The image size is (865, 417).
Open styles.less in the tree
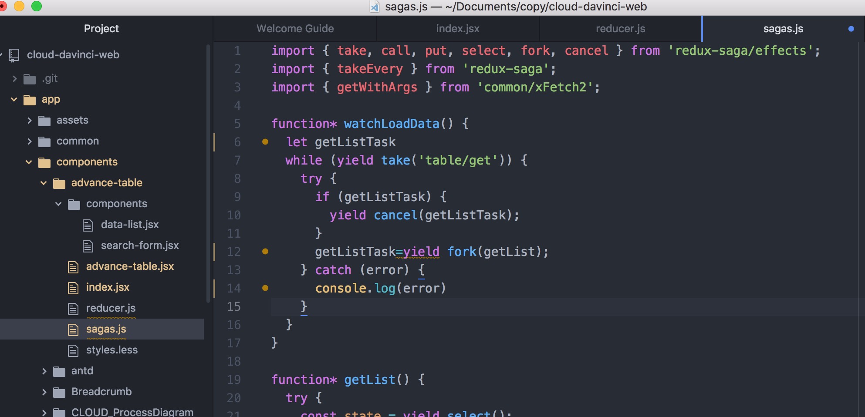point(112,350)
